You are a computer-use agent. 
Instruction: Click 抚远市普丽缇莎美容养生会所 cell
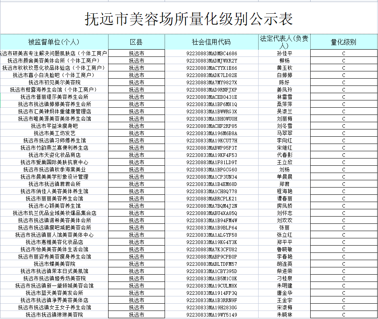pyautogui.click(x=54, y=97)
